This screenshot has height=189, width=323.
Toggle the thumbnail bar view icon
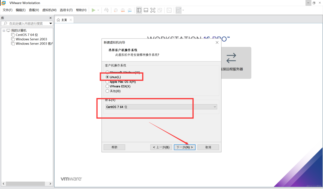(x=146, y=10)
